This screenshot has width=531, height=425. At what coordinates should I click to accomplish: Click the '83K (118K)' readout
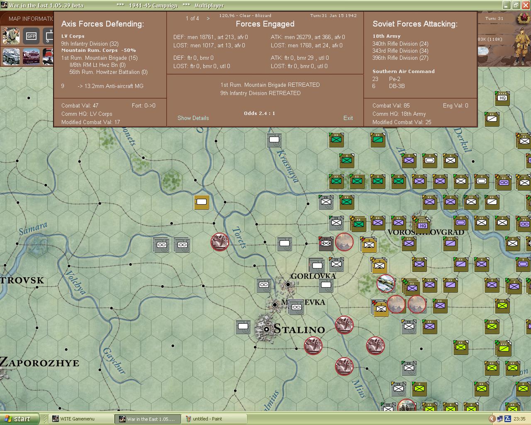tap(490, 39)
